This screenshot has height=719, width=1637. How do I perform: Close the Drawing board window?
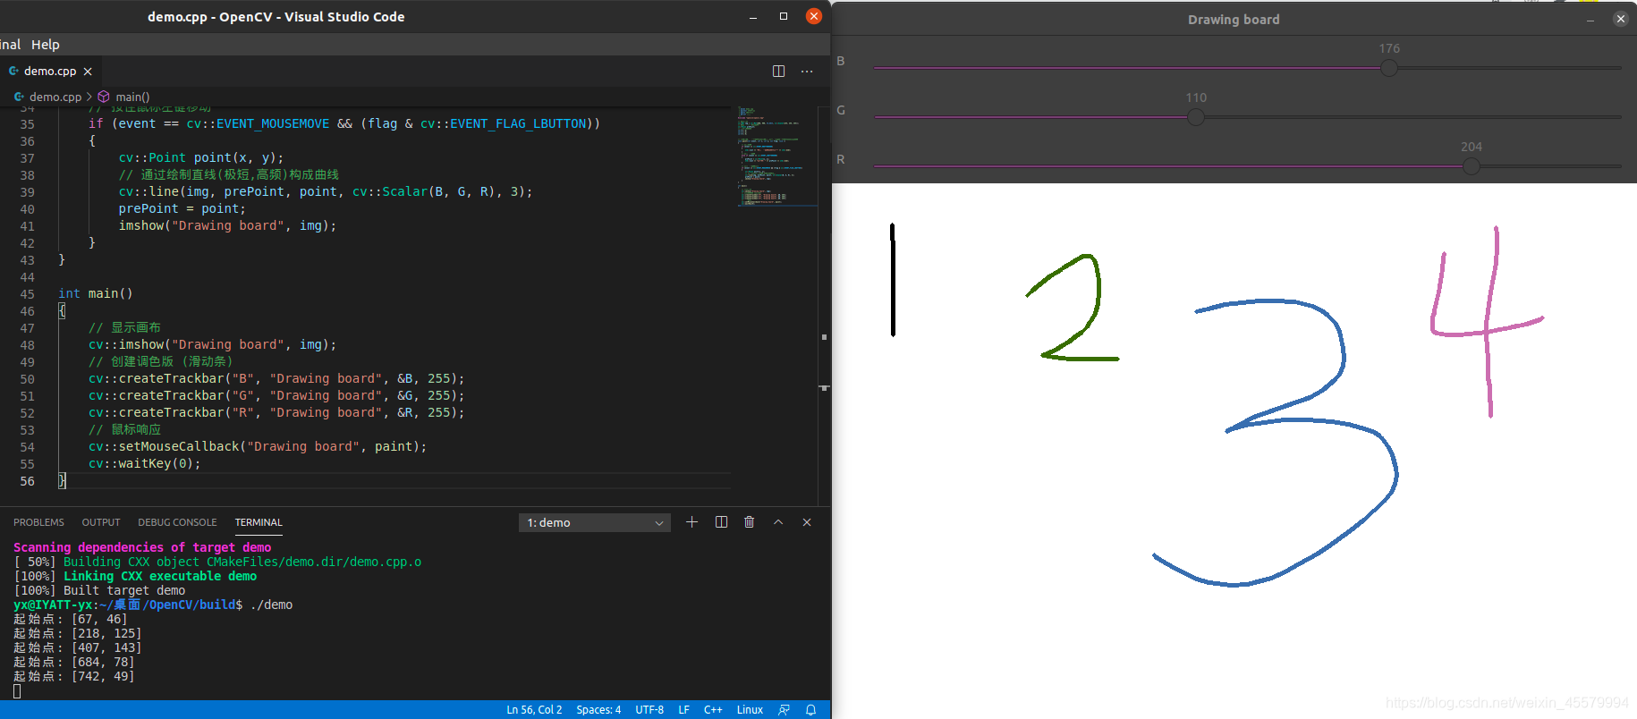(1620, 19)
